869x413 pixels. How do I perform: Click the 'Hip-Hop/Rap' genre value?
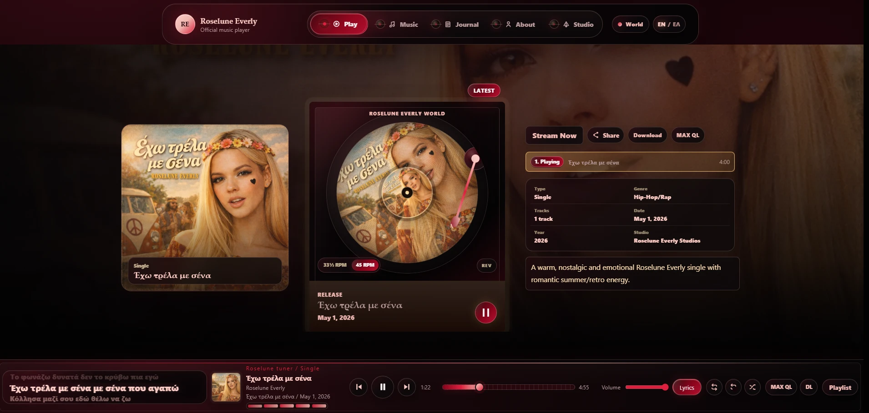point(652,197)
